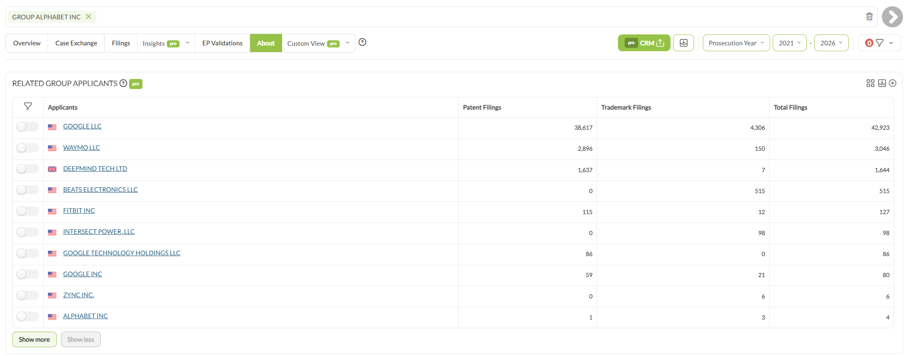Click the plus circle icon in panel header
908x356 pixels.
(892, 83)
